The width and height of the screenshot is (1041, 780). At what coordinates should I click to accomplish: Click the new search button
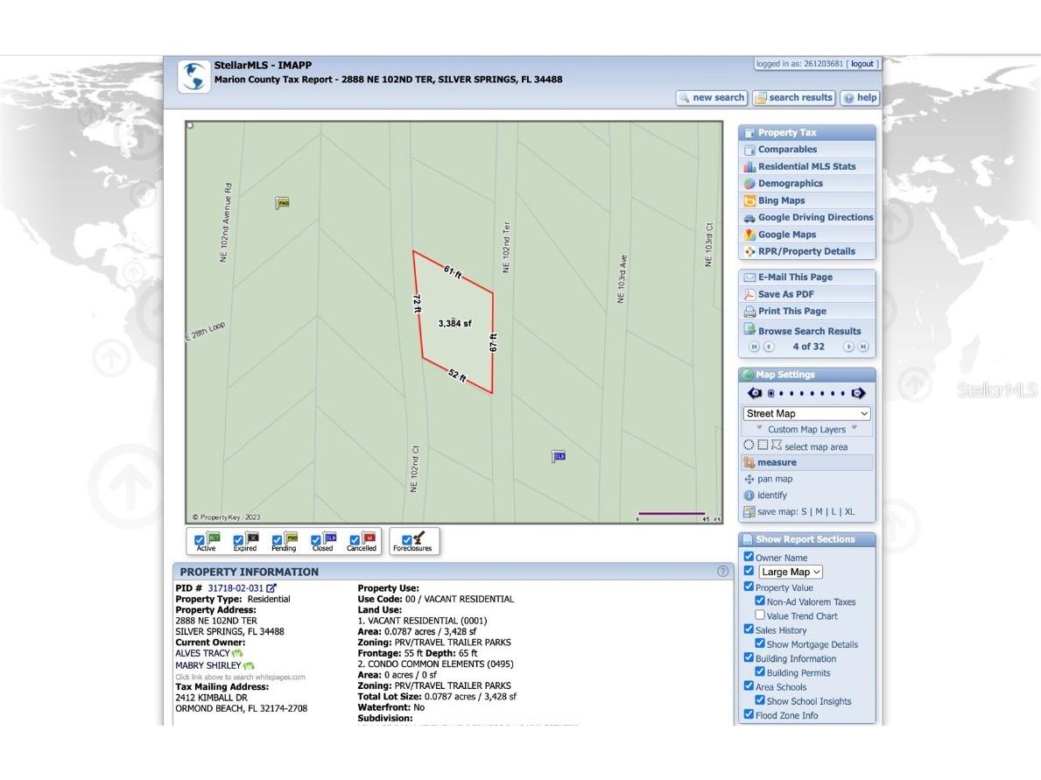point(711,98)
